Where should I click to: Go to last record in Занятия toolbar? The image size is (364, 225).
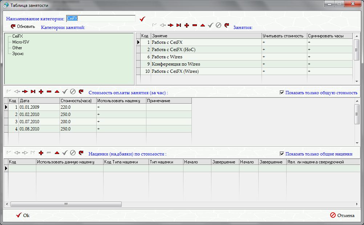pos(178,25)
